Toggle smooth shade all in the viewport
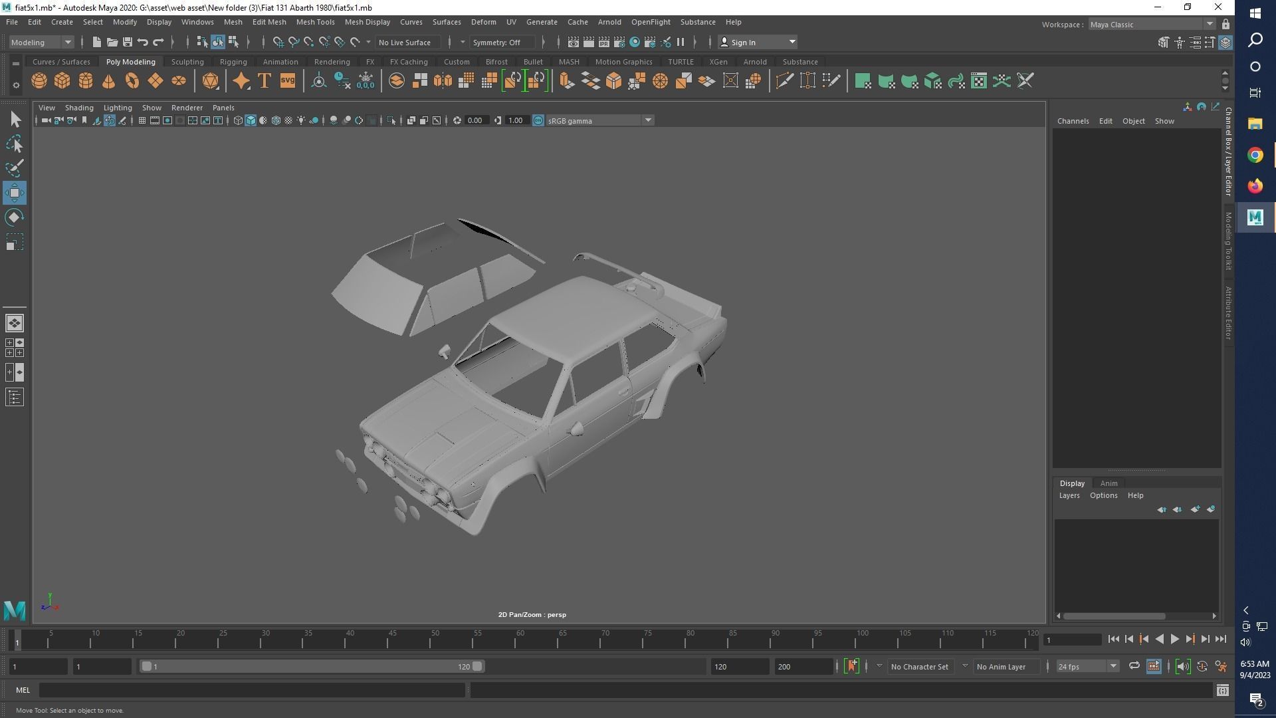Viewport: 1276px width, 718px height. click(251, 120)
